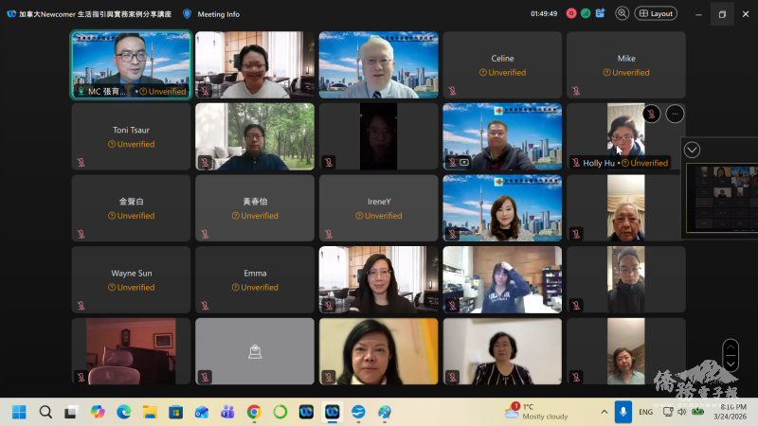Toggle muted mic icon on Celine's tile
This screenshot has width=758, height=426.
pyautogui.click(x=453, y=91)
